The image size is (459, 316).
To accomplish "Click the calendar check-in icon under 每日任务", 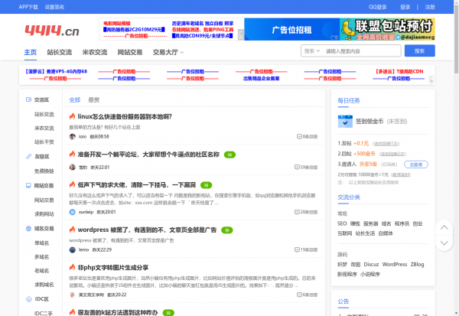I will click(343, 120).
